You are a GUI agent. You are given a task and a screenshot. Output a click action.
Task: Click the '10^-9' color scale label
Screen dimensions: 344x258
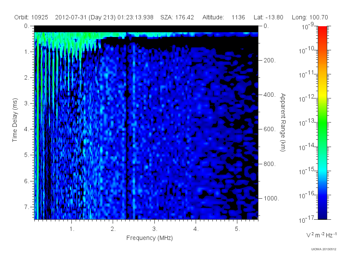click(x=308, y=27)
